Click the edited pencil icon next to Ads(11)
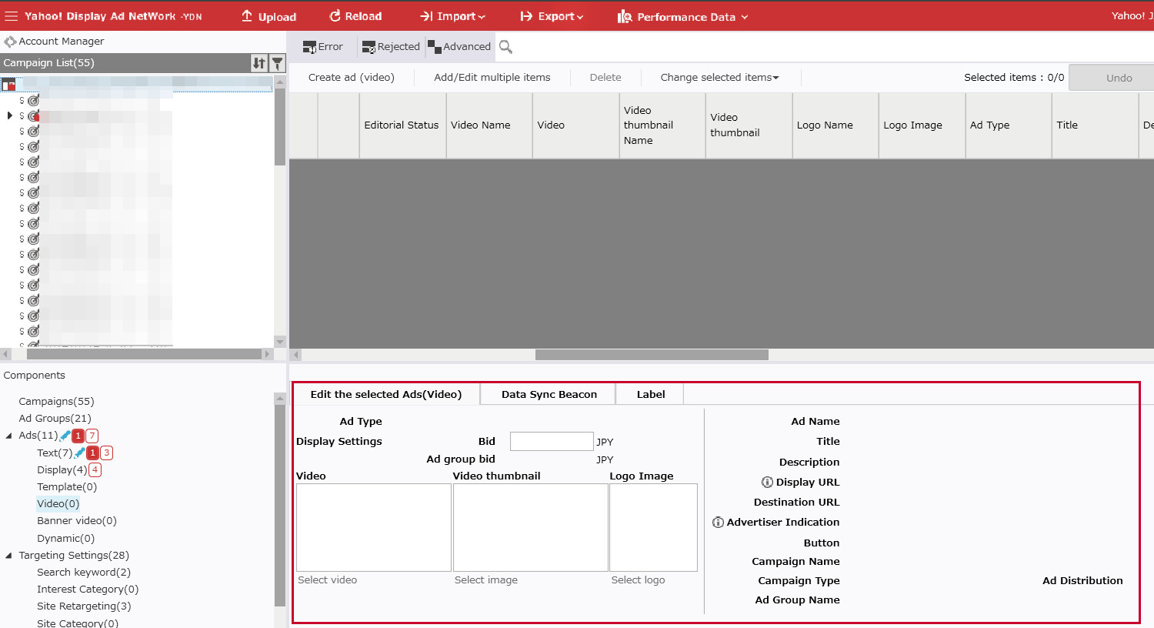Image resolution: width=1154 pixels, height=628 pixels. click(65, 436)
